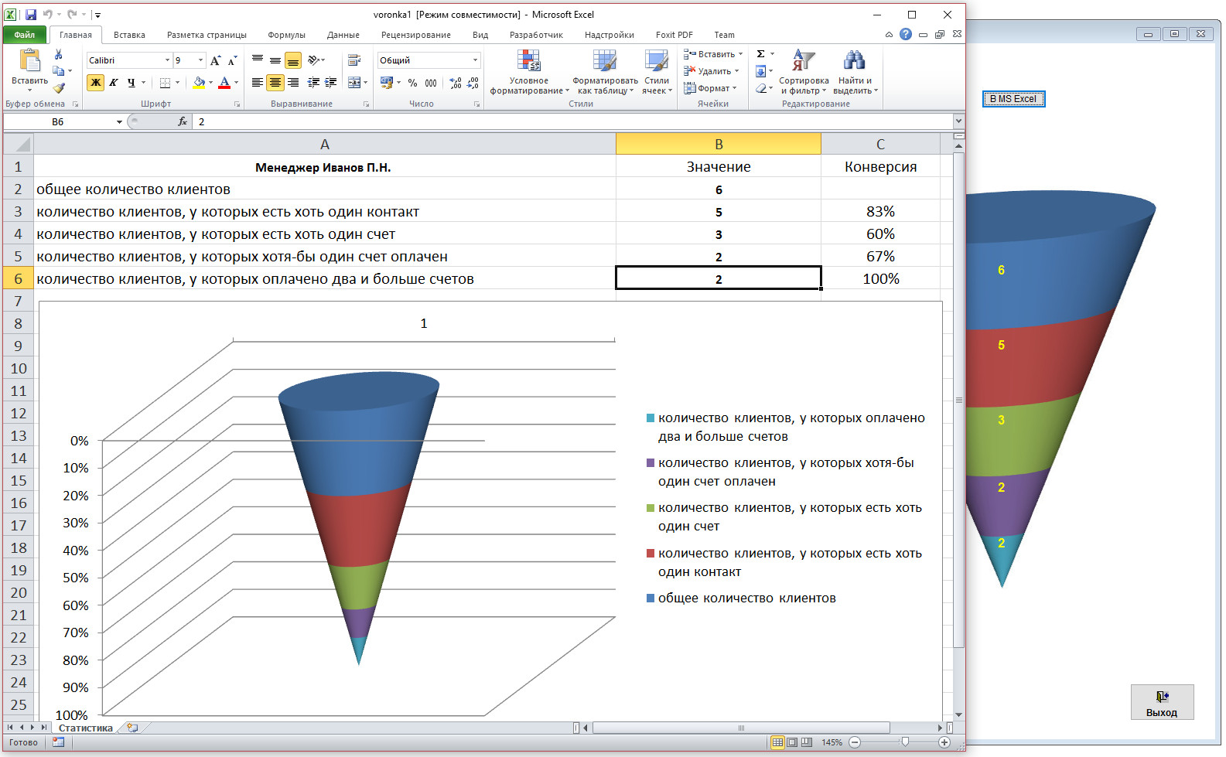Open the font size dropdown
Screen dimensions: 1226x757
coord(201,60)
